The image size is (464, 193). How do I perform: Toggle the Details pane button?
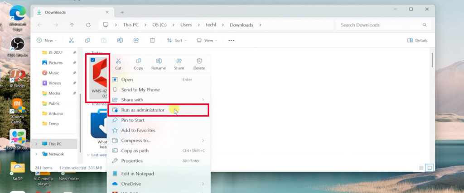coord(417,40)
